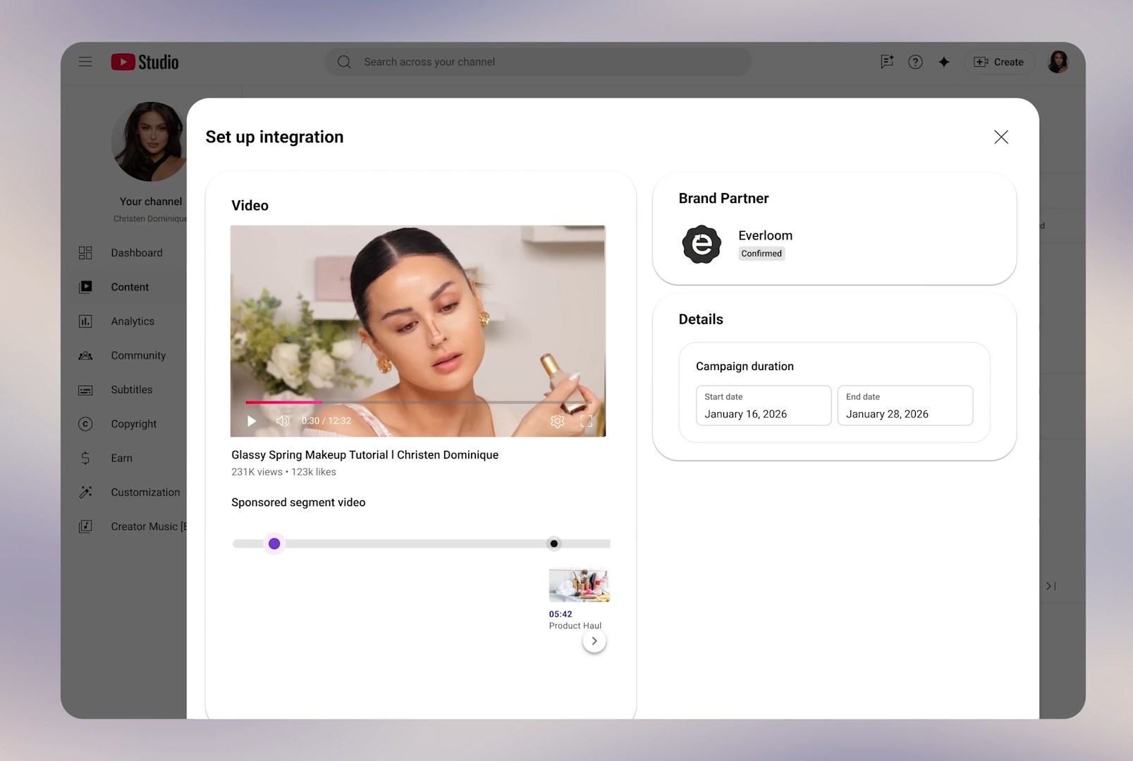Image resolution: width=1133 pixels, height=761 pixels.
Task: Collapse the sidebar with hamburger menu
Action: point(85,62)
